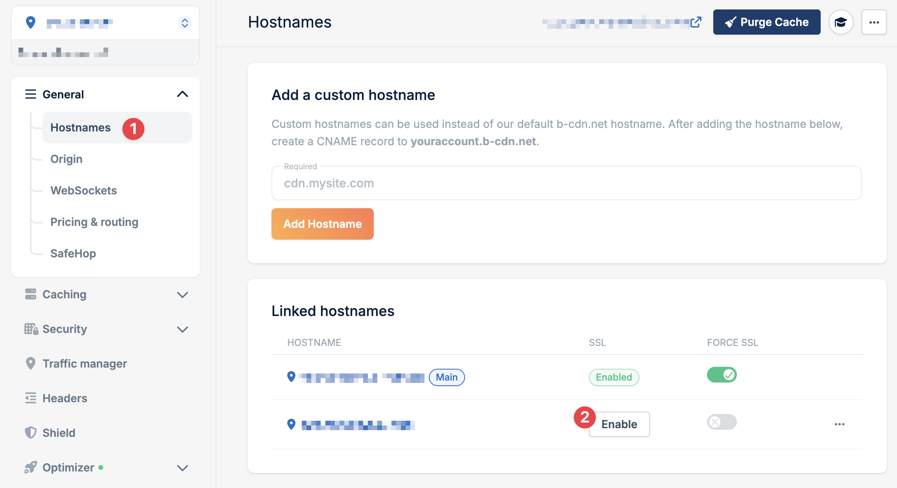Disable Force SSL for the main hostname

(x=722, y=375)
